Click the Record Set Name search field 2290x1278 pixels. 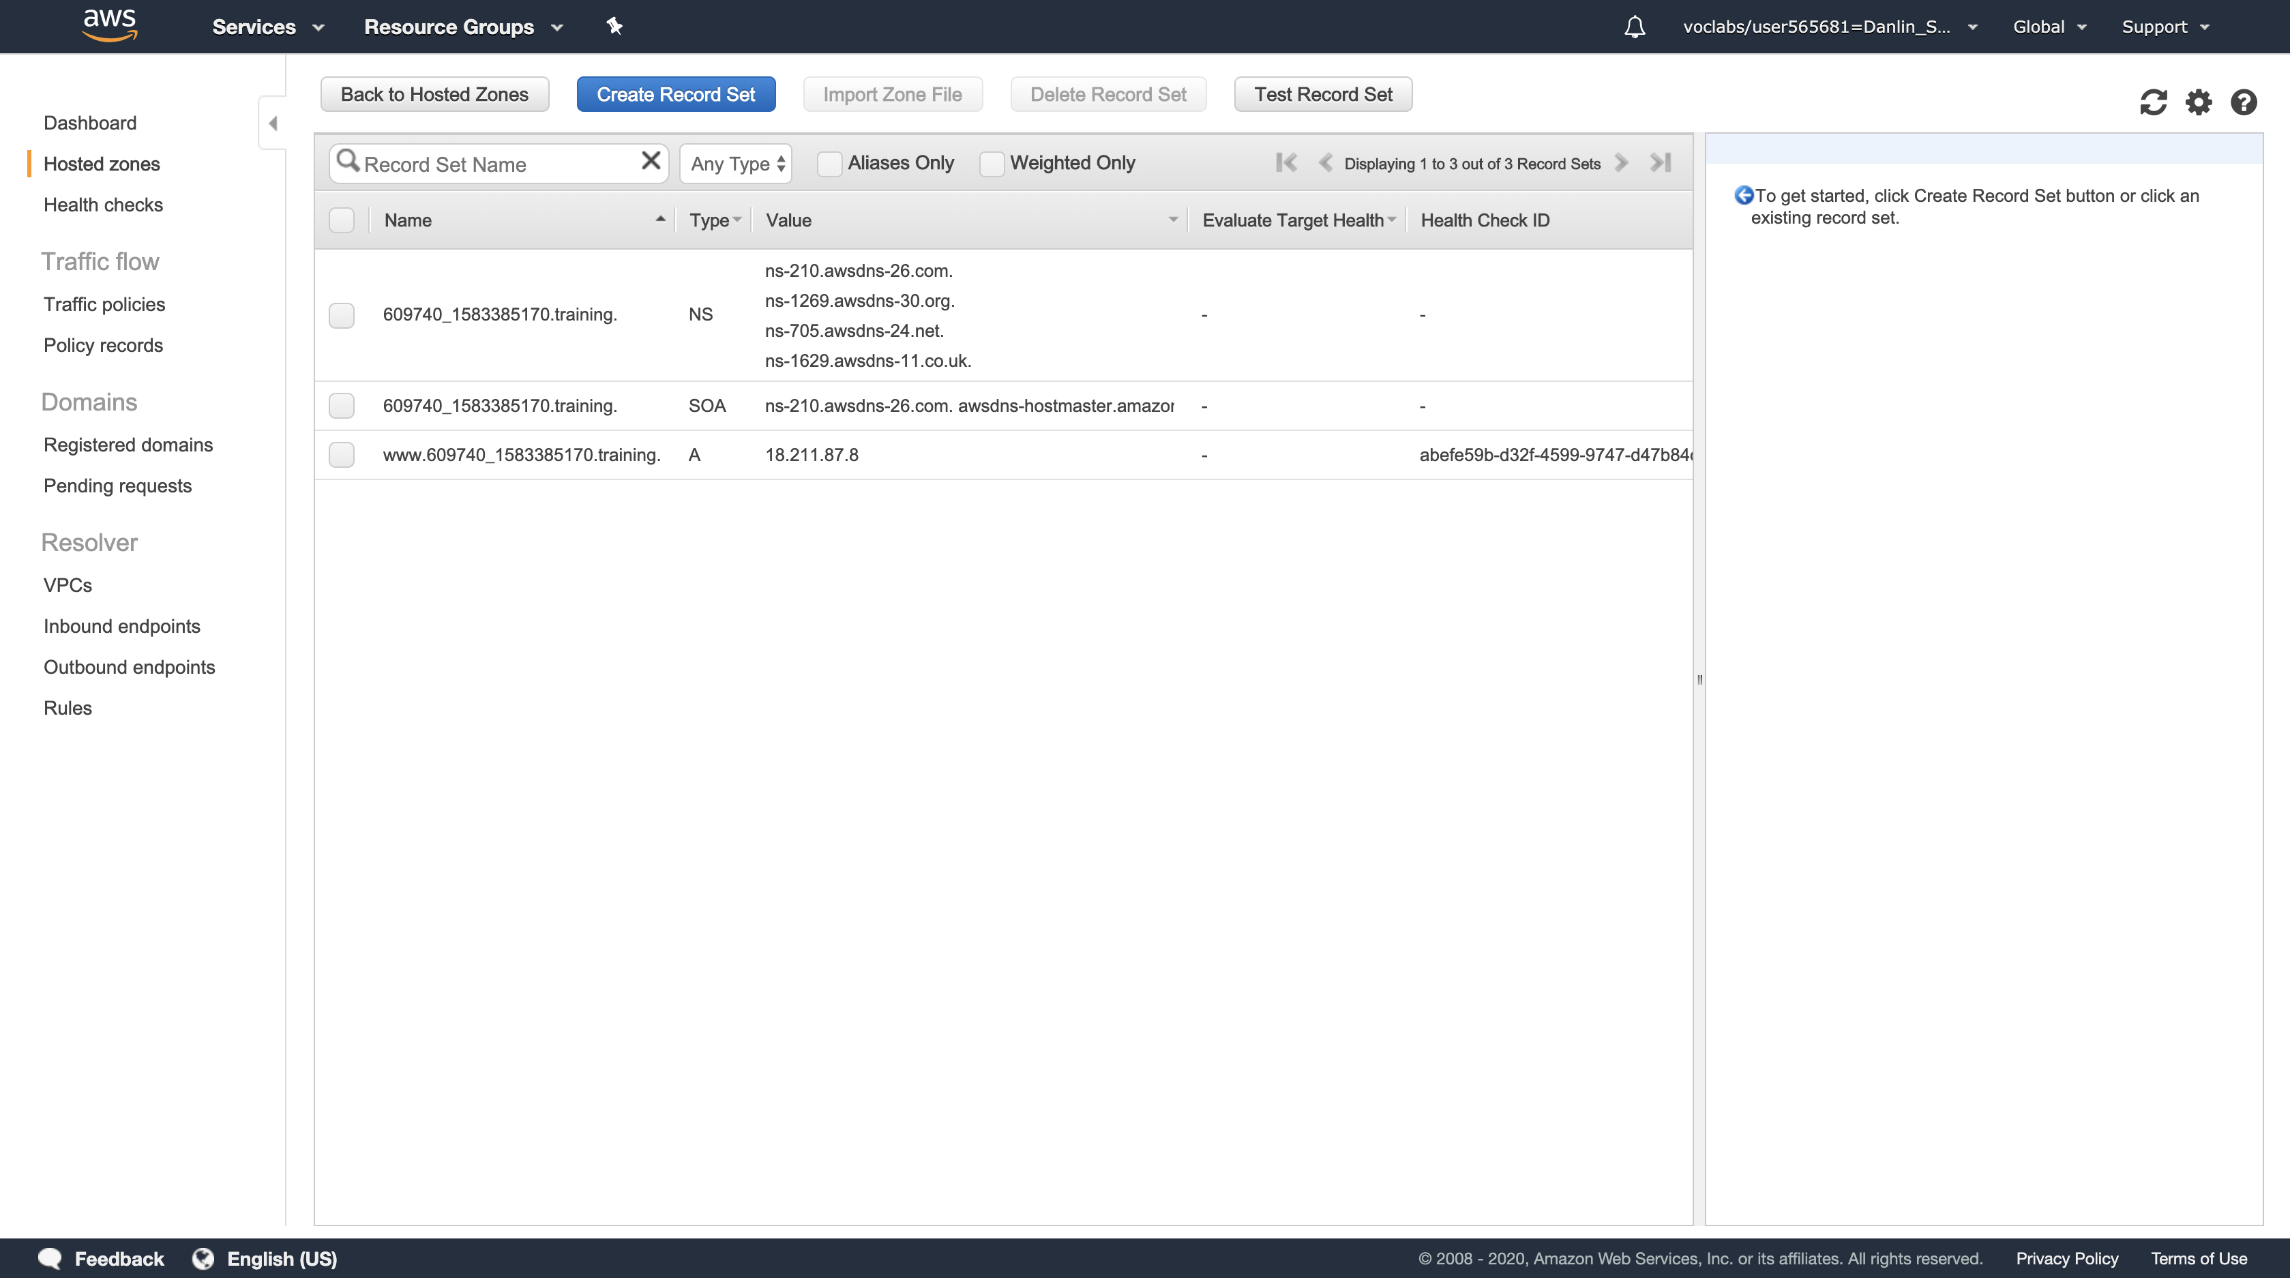click(x=493, y=164)
